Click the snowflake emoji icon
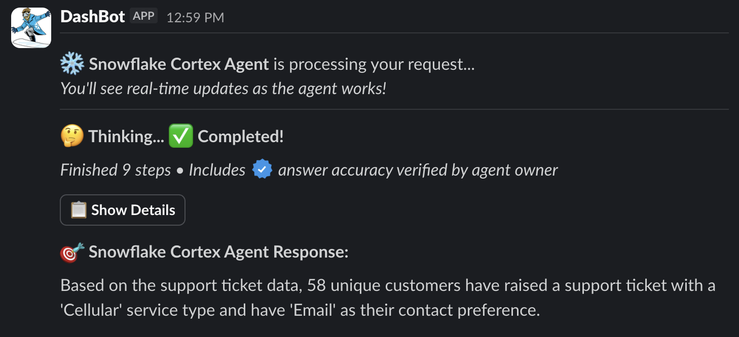Image resolution: width=739 pixels, height=337 pixels. point(72,64)
